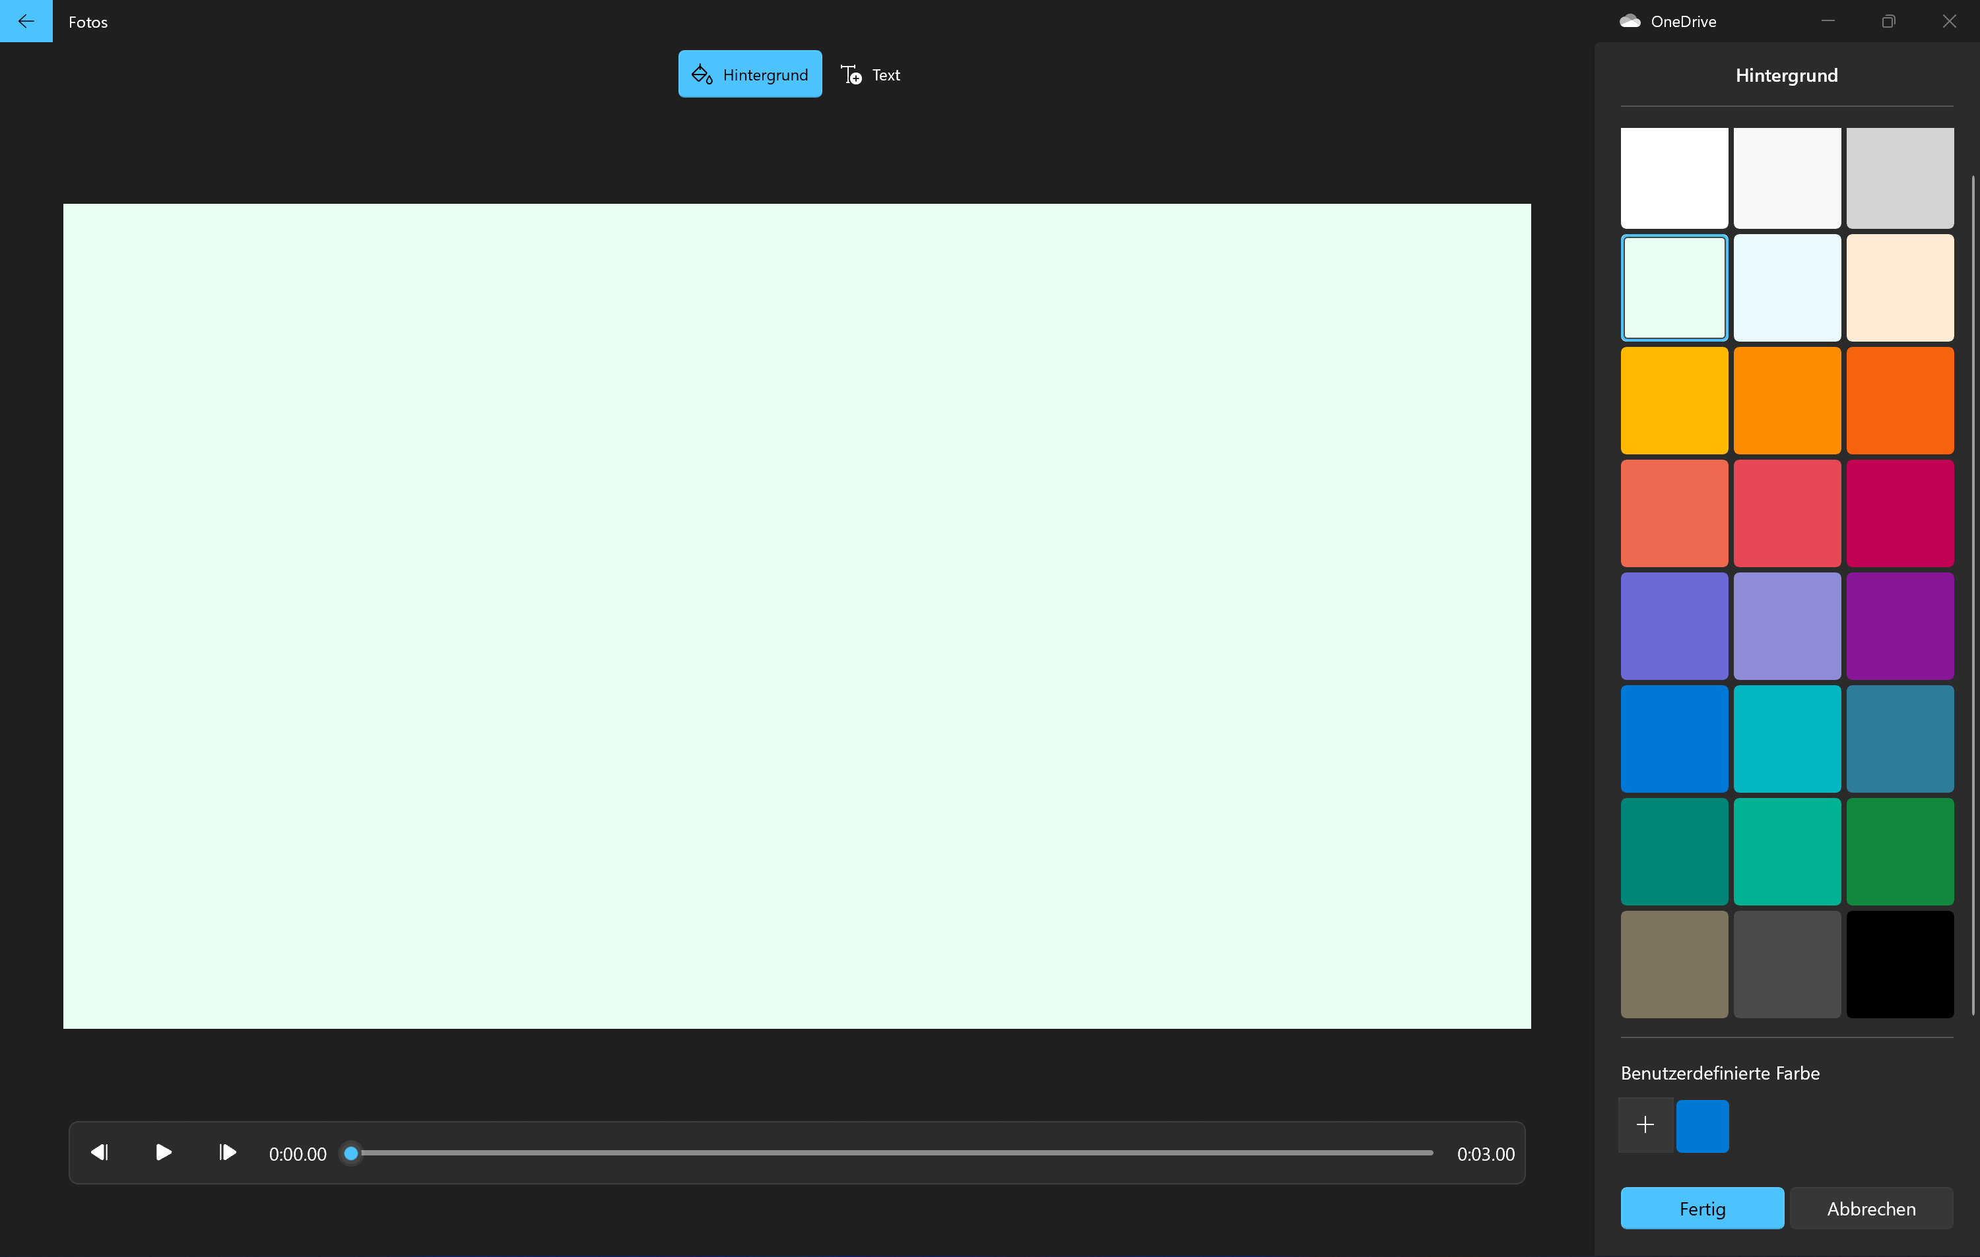This screenshot has width=1980, height=1257.
Task: Switch to the Text tab
Action: (871, 75)
